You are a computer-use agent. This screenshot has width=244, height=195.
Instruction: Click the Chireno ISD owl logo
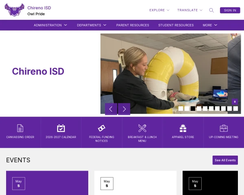tap(15, 10)
